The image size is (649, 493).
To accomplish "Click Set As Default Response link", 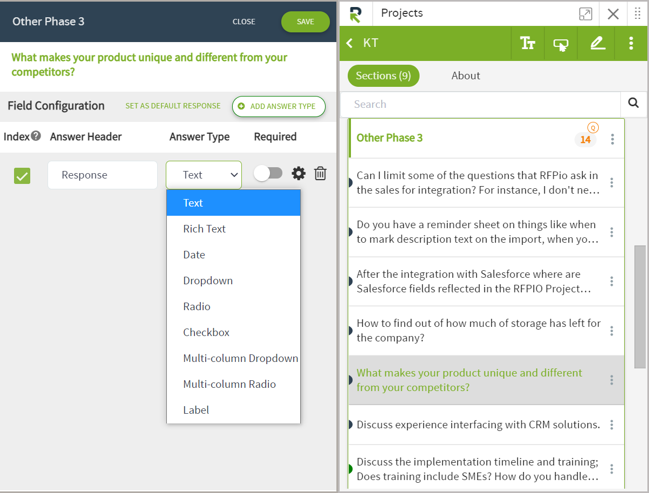I will click(173, 106).
